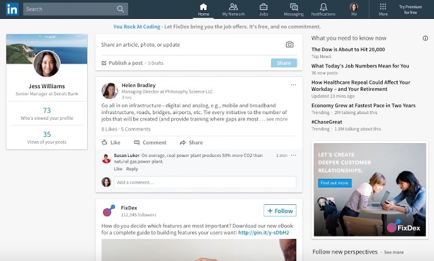Click Comment button on Helen's post
Viewport: 434px width, 261px height.
pyautogui.click(x=150, y=142)
